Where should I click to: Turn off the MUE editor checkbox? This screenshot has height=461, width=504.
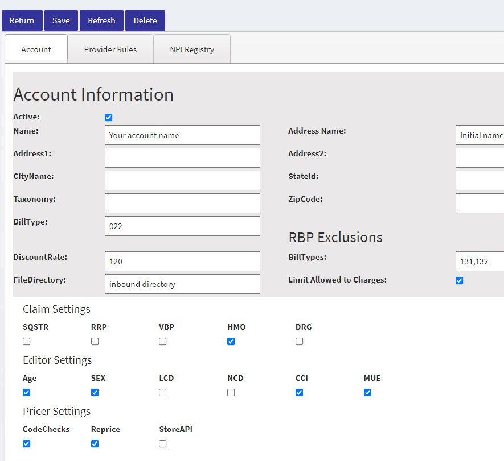pos(368,393)
